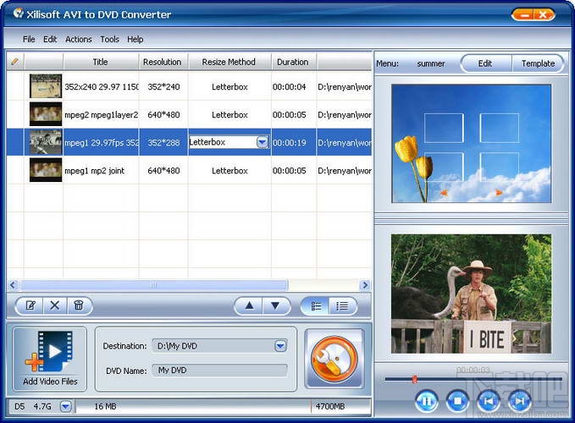Open the Resize Method dropdown for mpeg1 29.97fps
This screenshot has width=575, height=423.
pyautogui.click(x=263, y=142)
